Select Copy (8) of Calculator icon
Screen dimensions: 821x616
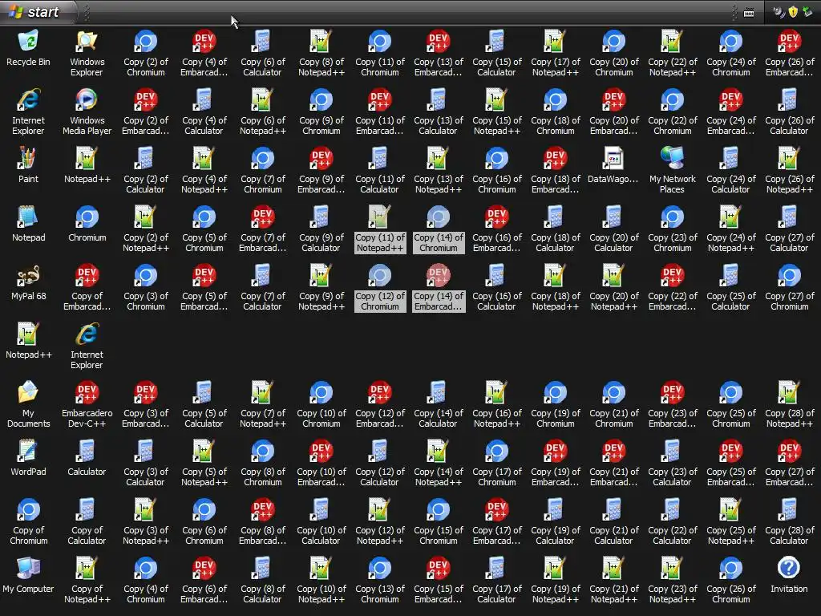click(x=262, y=581)
